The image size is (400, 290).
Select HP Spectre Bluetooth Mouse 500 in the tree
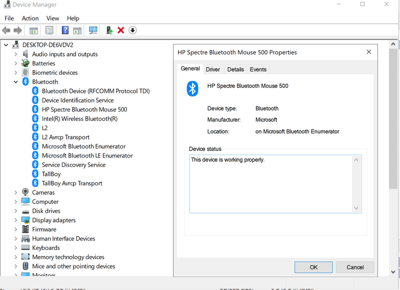click(84, 109)
